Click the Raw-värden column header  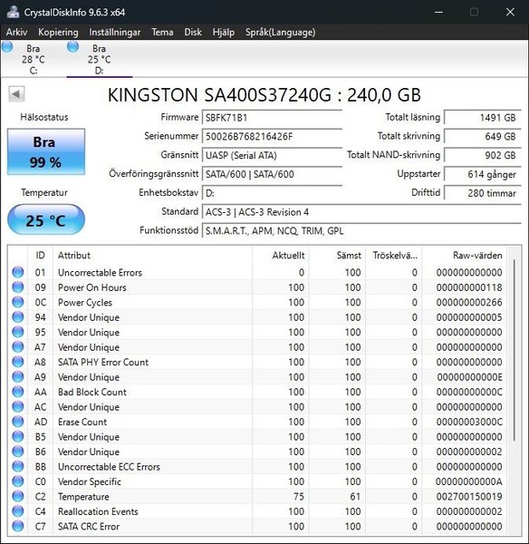[x=477, y=256]
